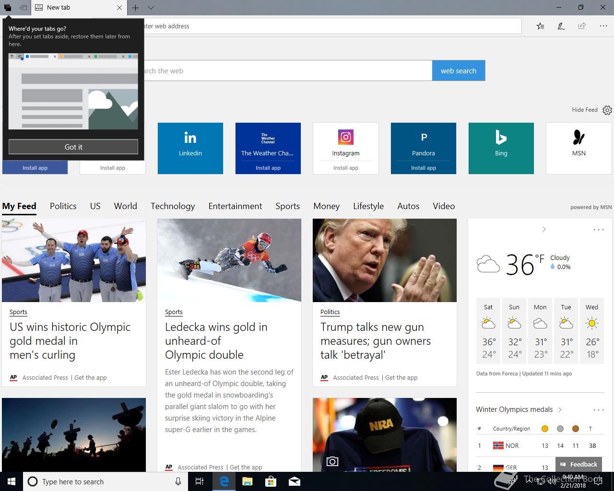
Task: Focus the search the web field
Action: (288, 70)
